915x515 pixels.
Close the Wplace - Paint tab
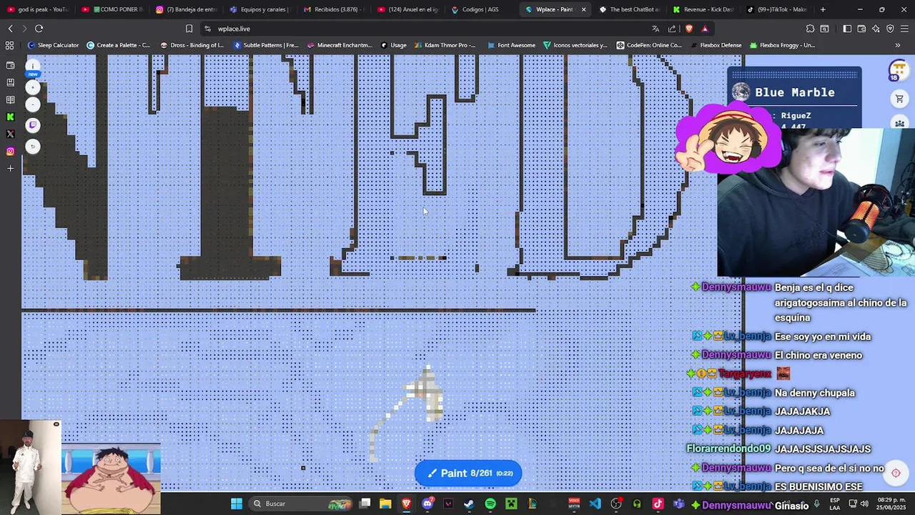(x=583, y=9)
